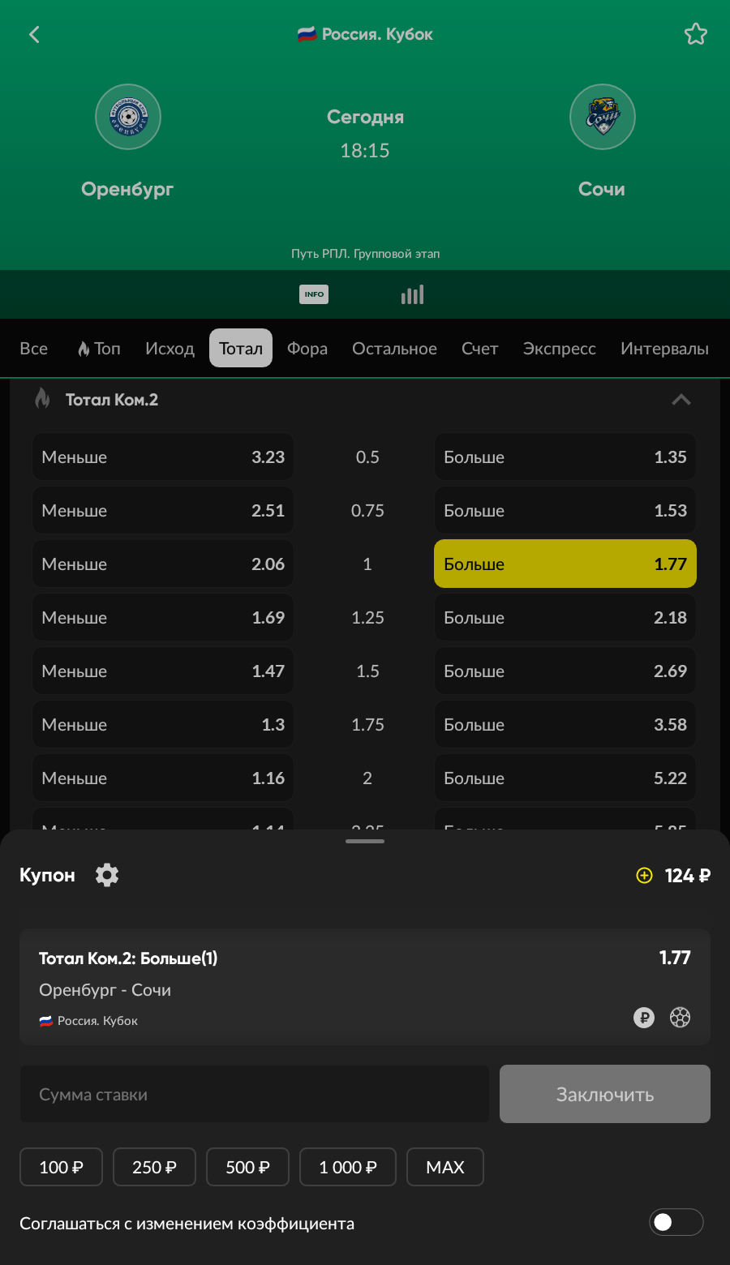Collapse the Тотал Ком.2 section
Viewport: 730px width, 1265px height.
pos(681,400)
